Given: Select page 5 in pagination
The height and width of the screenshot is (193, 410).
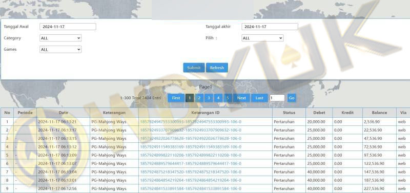Looking at the screenshot, I should (x=228, y=98).
